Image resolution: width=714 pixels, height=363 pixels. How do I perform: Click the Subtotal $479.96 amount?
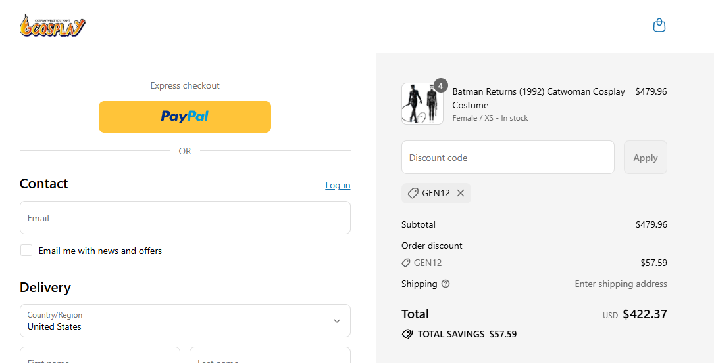pyautogui.click(x=651, y=224)
